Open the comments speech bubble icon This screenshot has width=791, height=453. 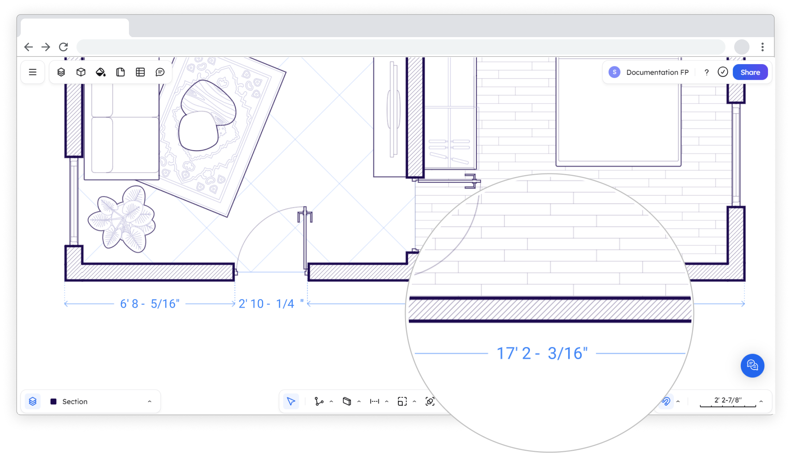pos(160,72)
